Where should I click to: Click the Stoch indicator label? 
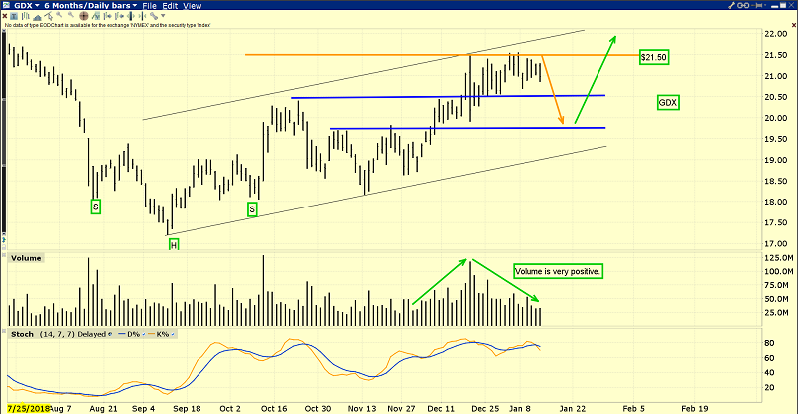[22, 334]
